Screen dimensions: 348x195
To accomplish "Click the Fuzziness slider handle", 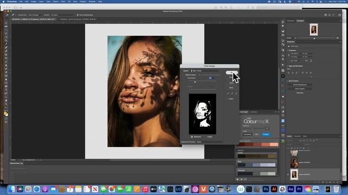I will point(195,82).
